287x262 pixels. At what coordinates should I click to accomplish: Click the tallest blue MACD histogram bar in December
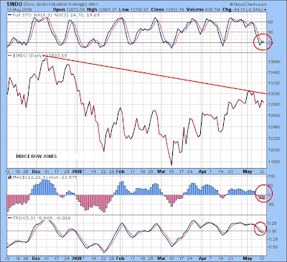[x=45, y=187]
